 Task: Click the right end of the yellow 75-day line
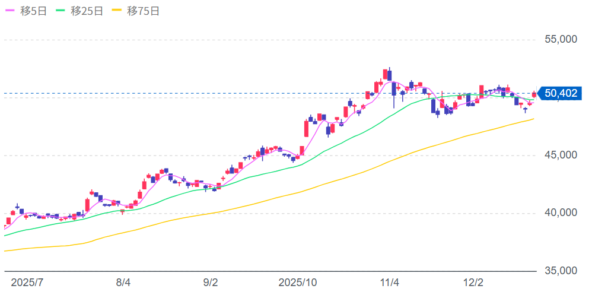[x=533, y=119]
